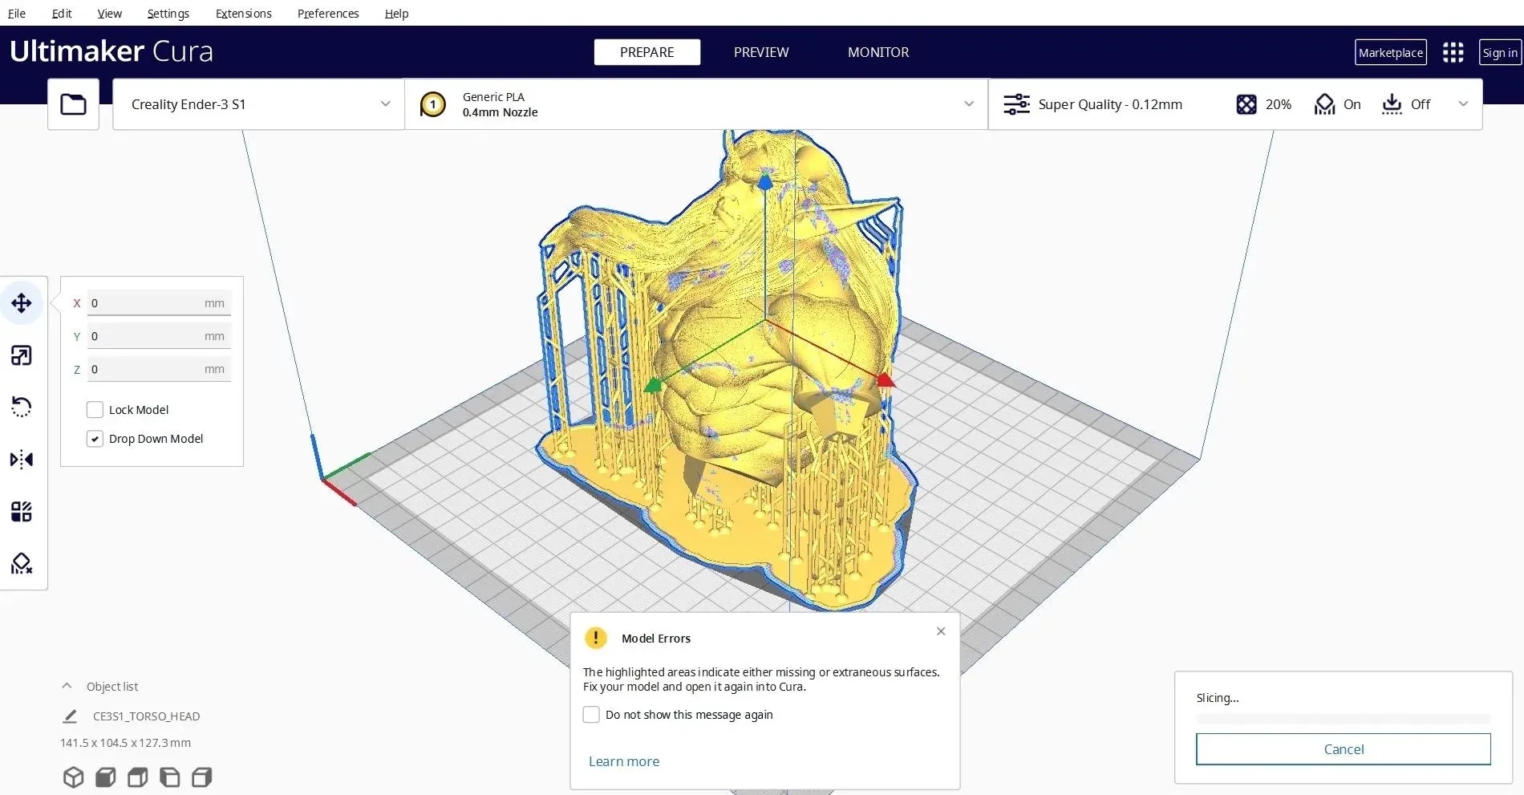Click the red X-axis arrow handle
Image resolution: width=1524 pixels, height=795 pixels.
click(885, 379)
